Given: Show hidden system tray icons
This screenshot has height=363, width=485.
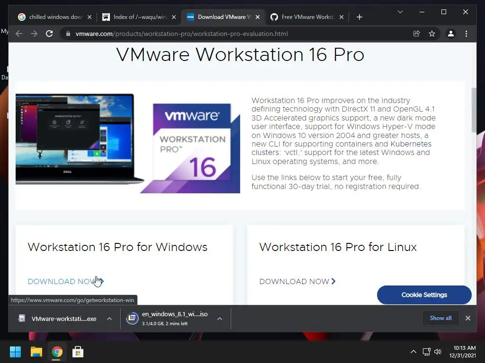Looking at the screenshot, I should tap(413, 352).
